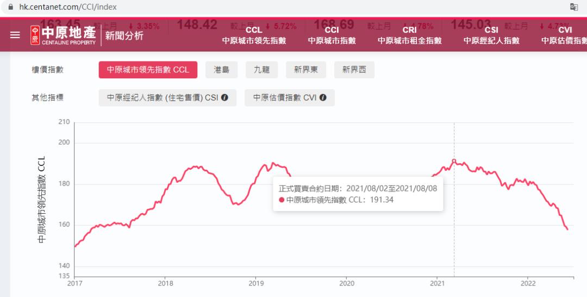Viewport: 587px width, 297px height.
Task: Click the 2017 x-axis label
Action: [75, 283]
